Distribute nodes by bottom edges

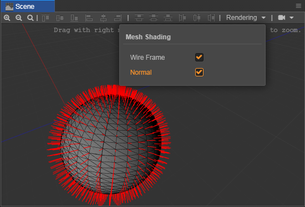[x=168, y=18]
